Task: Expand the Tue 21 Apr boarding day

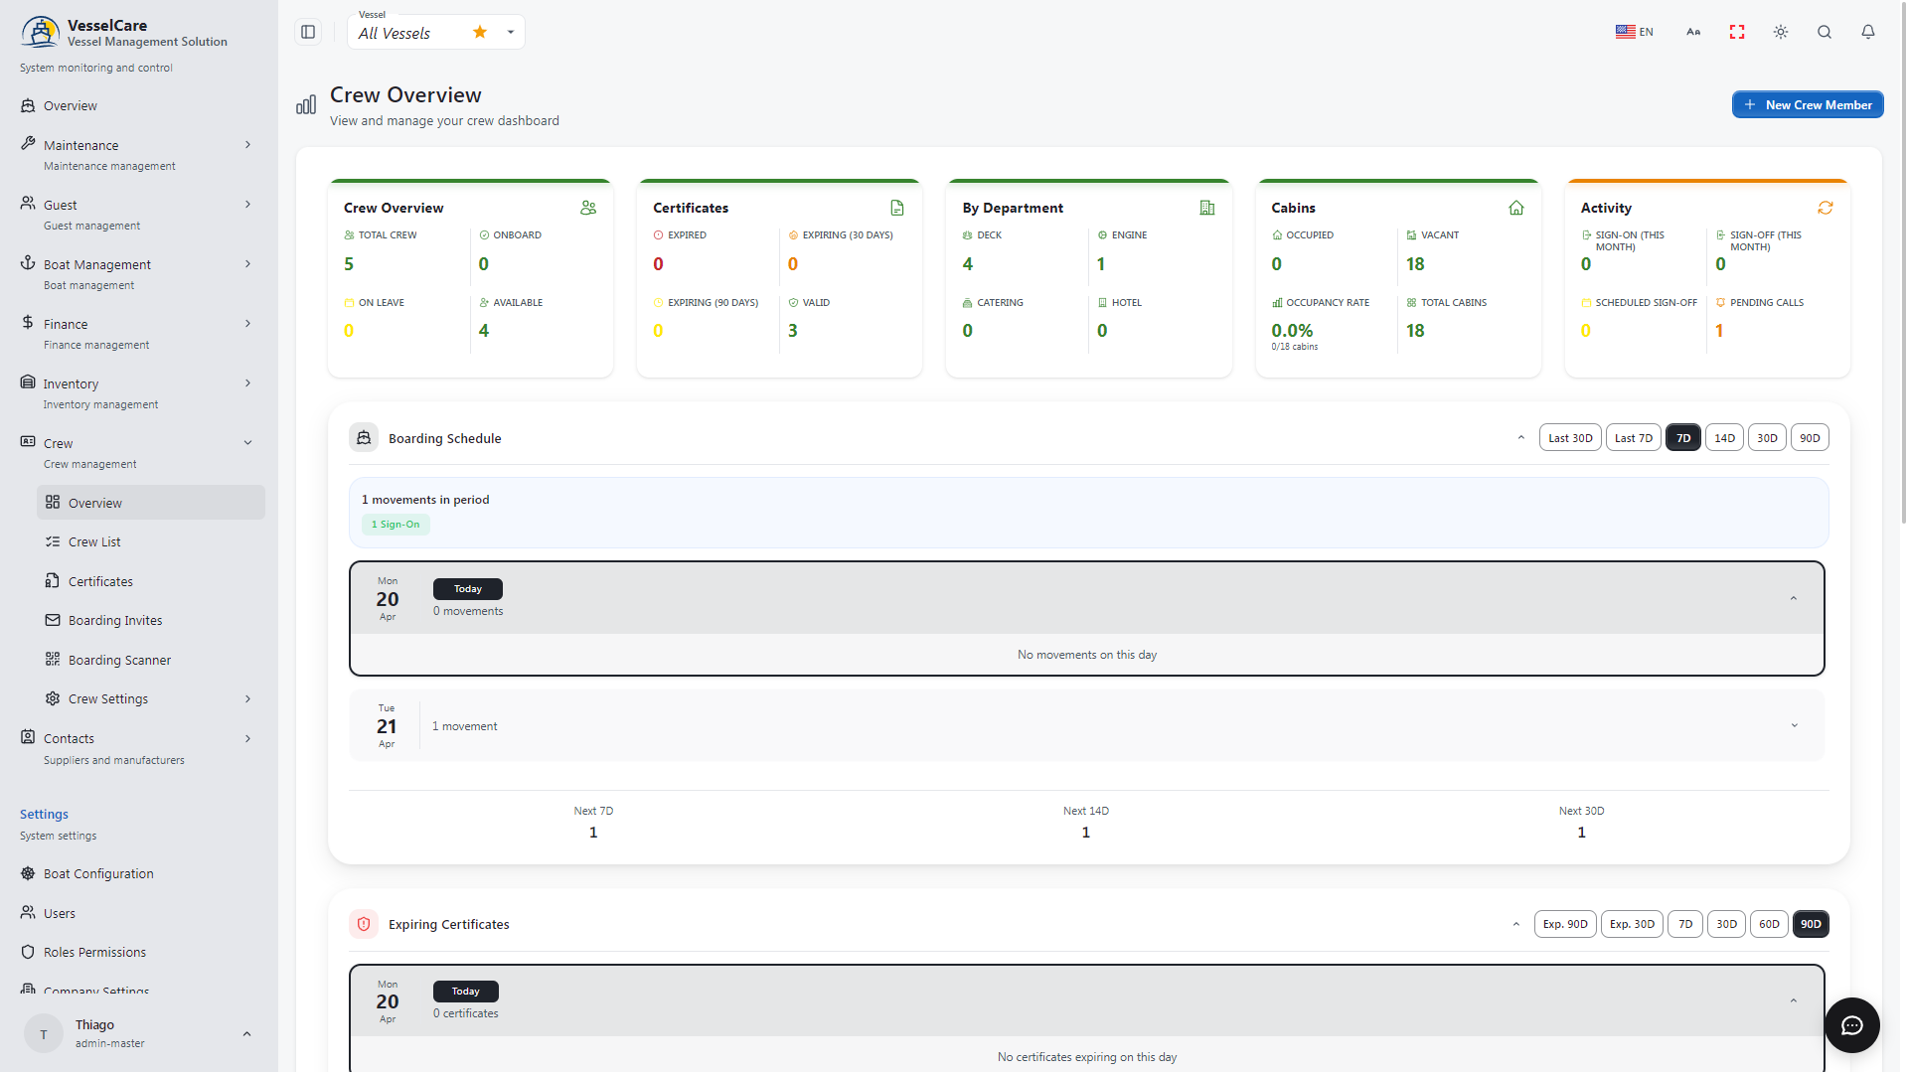Action: pyautogui.click(x=1795, y=725)
